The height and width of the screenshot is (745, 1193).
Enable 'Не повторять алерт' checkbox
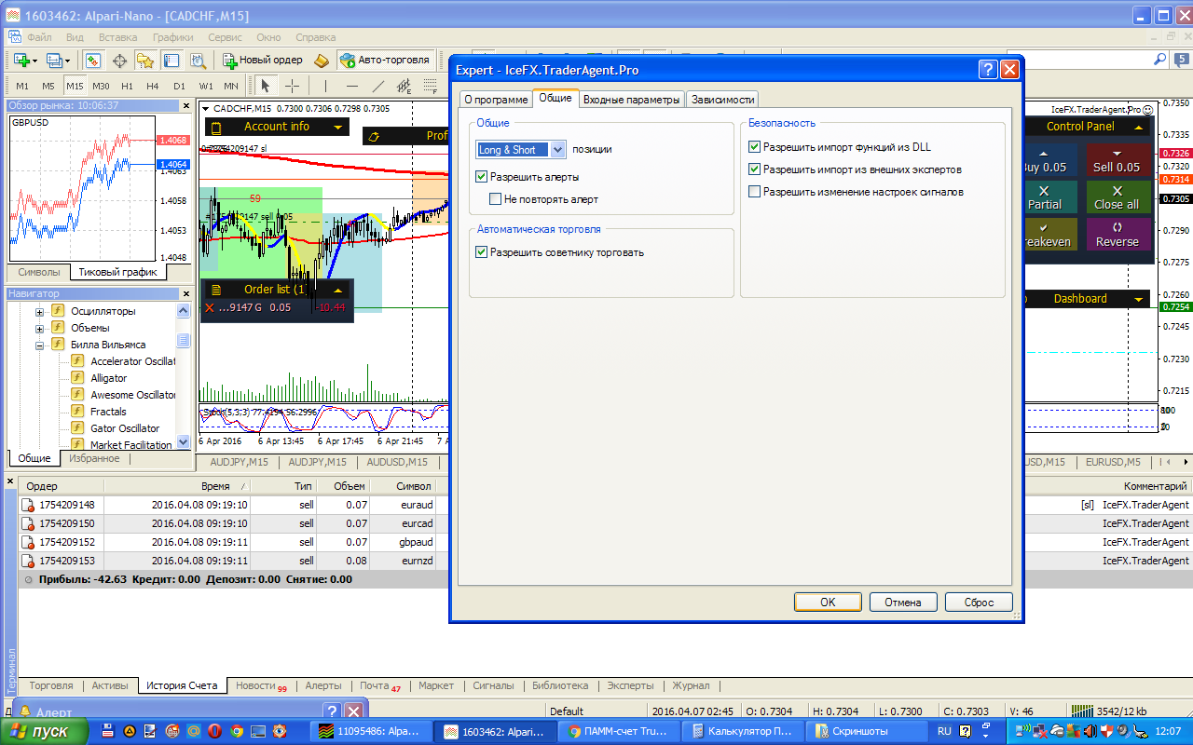click(x=496, y=199)
